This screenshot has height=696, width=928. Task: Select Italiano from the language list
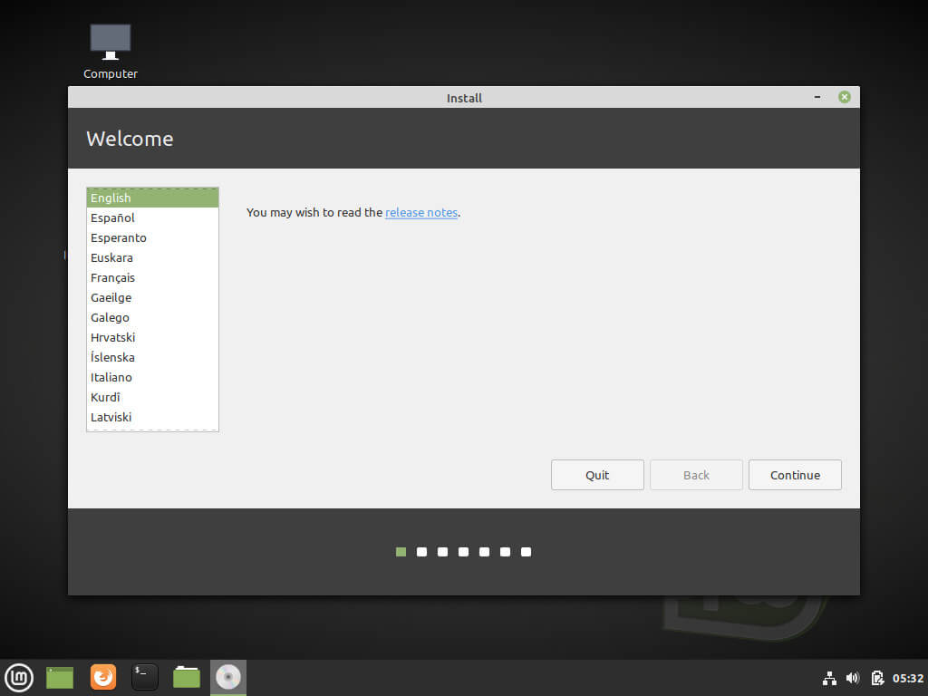111,377
